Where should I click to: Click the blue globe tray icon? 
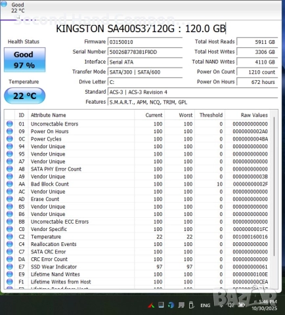click(x=171, y=305)
